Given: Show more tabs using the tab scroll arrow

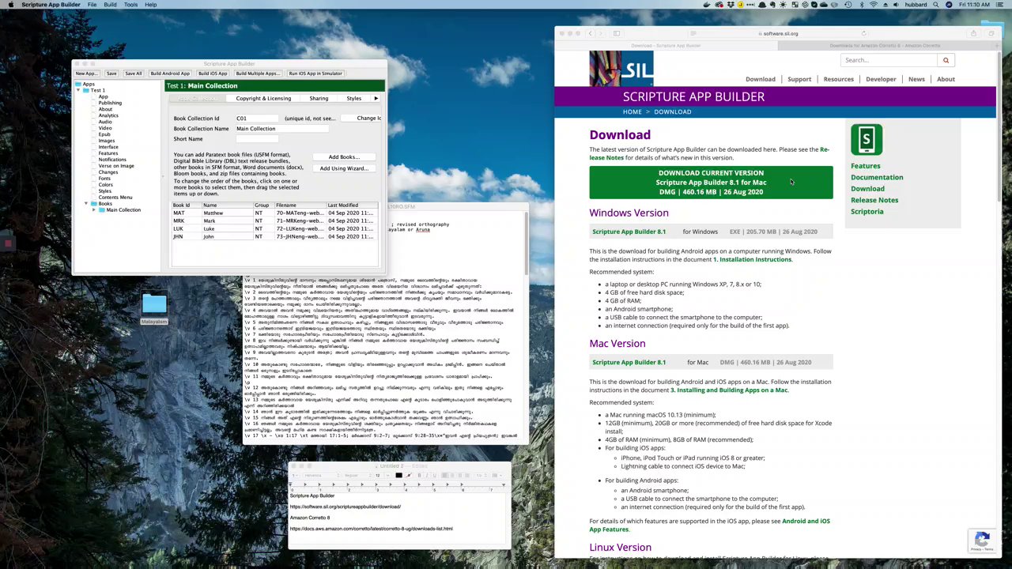Looking at the screenshot, I should coord(376,99).
